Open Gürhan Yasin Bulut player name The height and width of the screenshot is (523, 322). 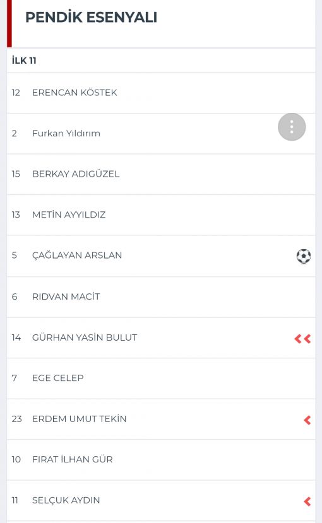click(85, 338)
